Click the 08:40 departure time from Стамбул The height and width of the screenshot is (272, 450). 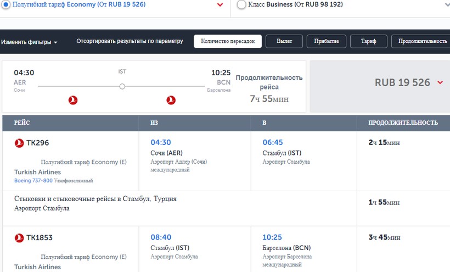(x=161, y=237)
